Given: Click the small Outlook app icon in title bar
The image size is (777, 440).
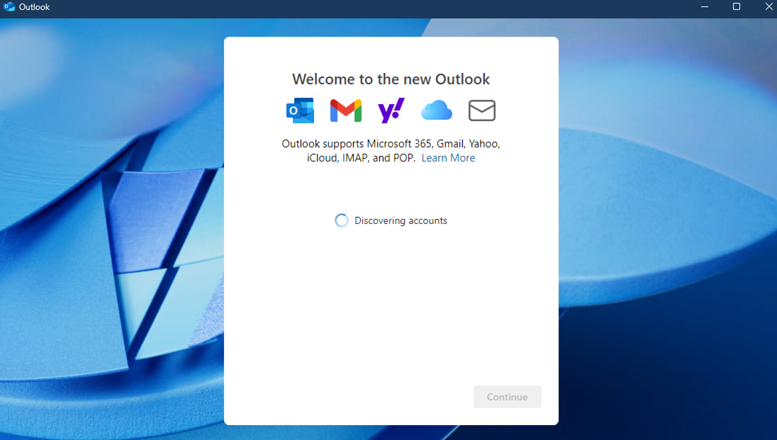Looking at the screenshot, I should (x=10, y=7).
